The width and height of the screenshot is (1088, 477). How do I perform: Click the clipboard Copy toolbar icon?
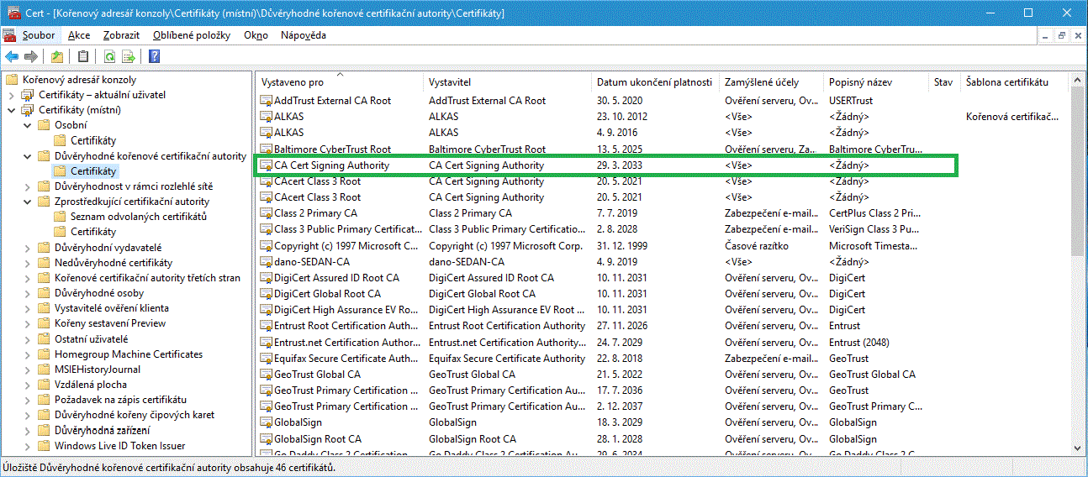coord(82,56)
